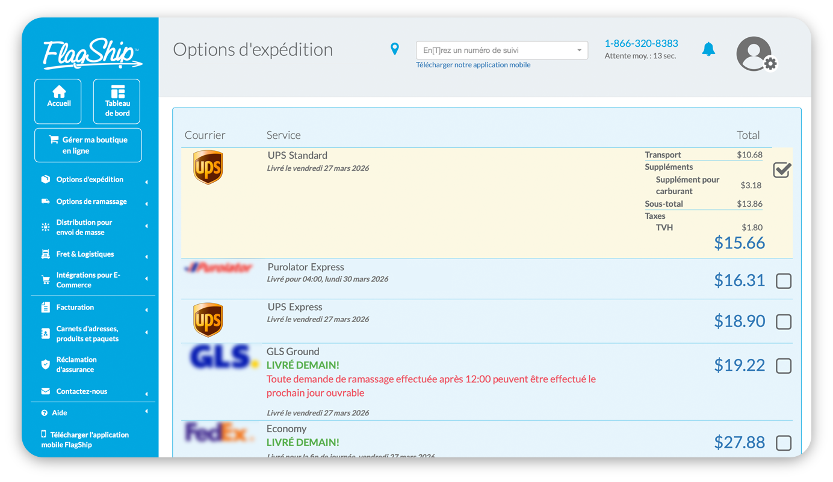Click phone number 1-866-320-8383
This screenshot has height=482, width=833.
click(641, 43)
